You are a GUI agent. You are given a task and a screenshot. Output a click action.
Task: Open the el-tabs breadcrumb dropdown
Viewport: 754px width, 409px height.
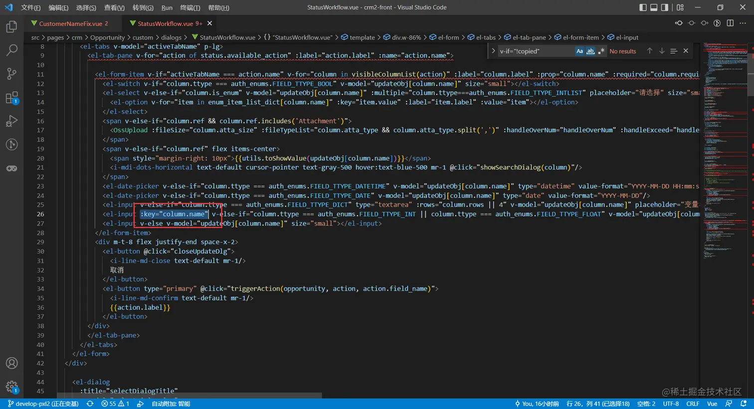pos(481,37)
